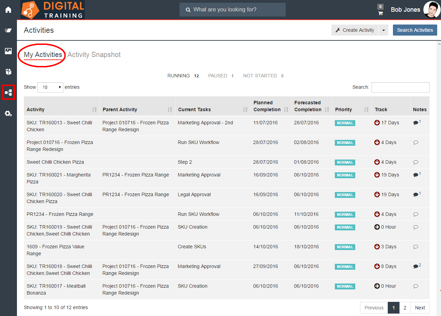Open the settings gears sidebar icon
Image resolution: width=441 pixels, height=316 pixels.
coord(8,114)
